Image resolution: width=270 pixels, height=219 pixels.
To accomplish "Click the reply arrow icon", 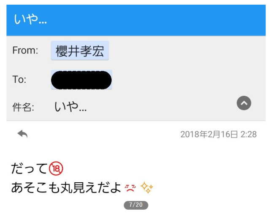I will tap(22, 134).
